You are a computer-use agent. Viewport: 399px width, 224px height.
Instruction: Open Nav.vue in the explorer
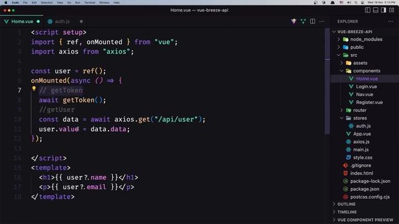point(364,95)
